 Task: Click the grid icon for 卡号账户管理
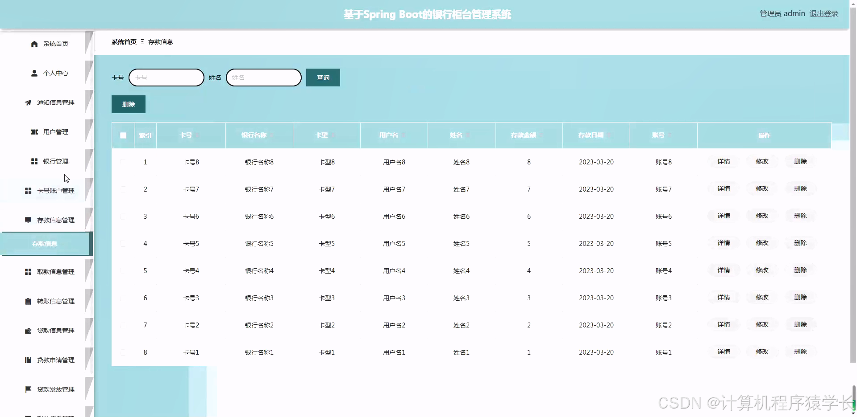[28, 191]
